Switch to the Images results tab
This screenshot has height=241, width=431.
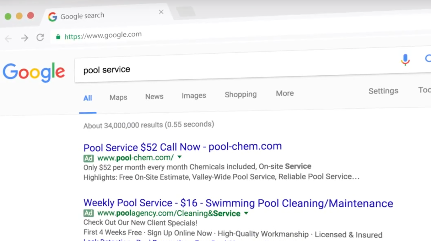pos(194,96)
